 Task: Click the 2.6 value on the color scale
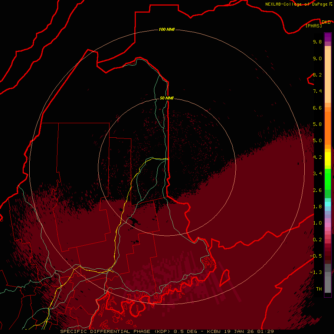[317, 190]
